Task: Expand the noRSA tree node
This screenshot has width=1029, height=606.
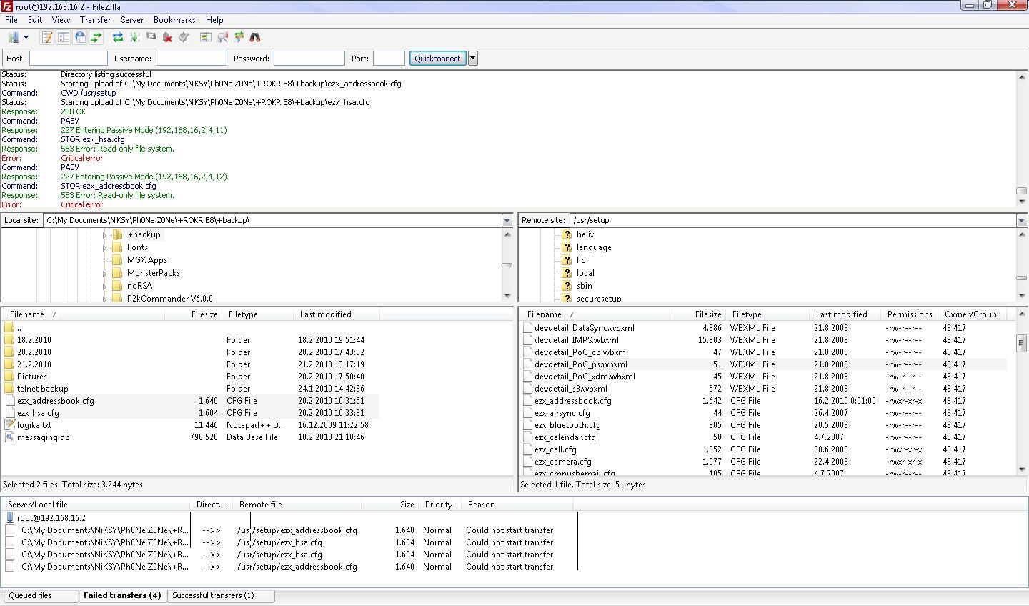Action: [x=104, y=287]
